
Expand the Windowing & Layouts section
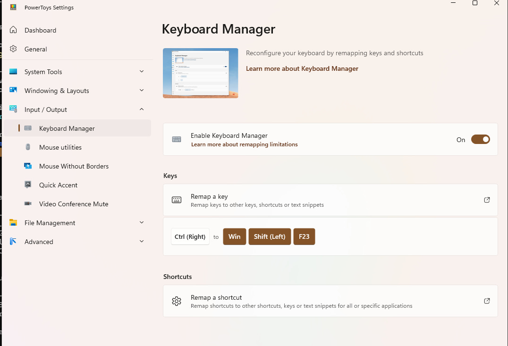point(141,90)
